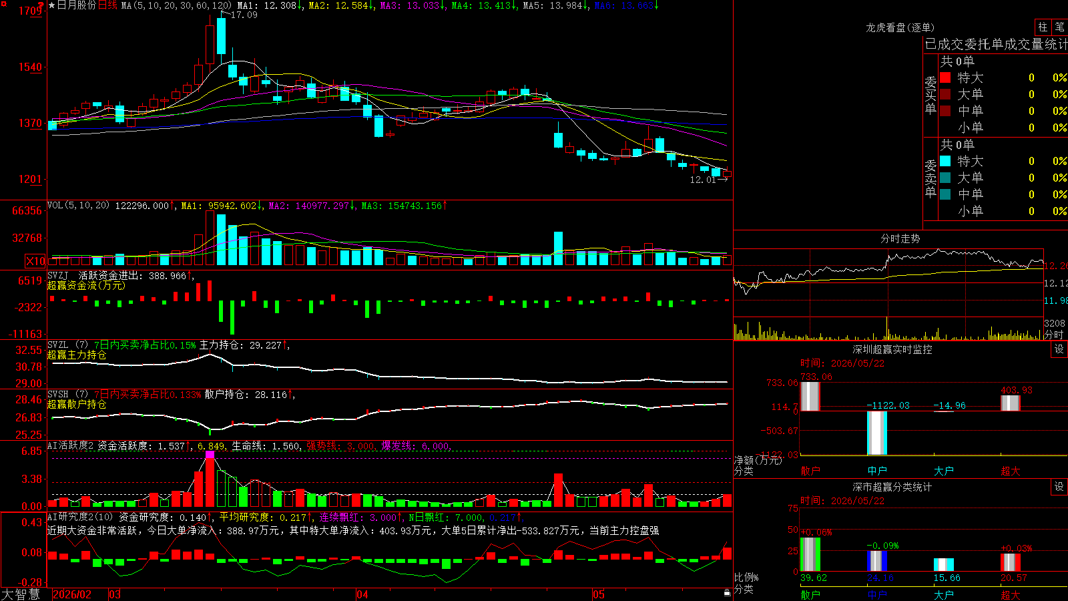Select 散户 category in 深圳超赢实时监控 chart
1068x601 pixels.
810,471
